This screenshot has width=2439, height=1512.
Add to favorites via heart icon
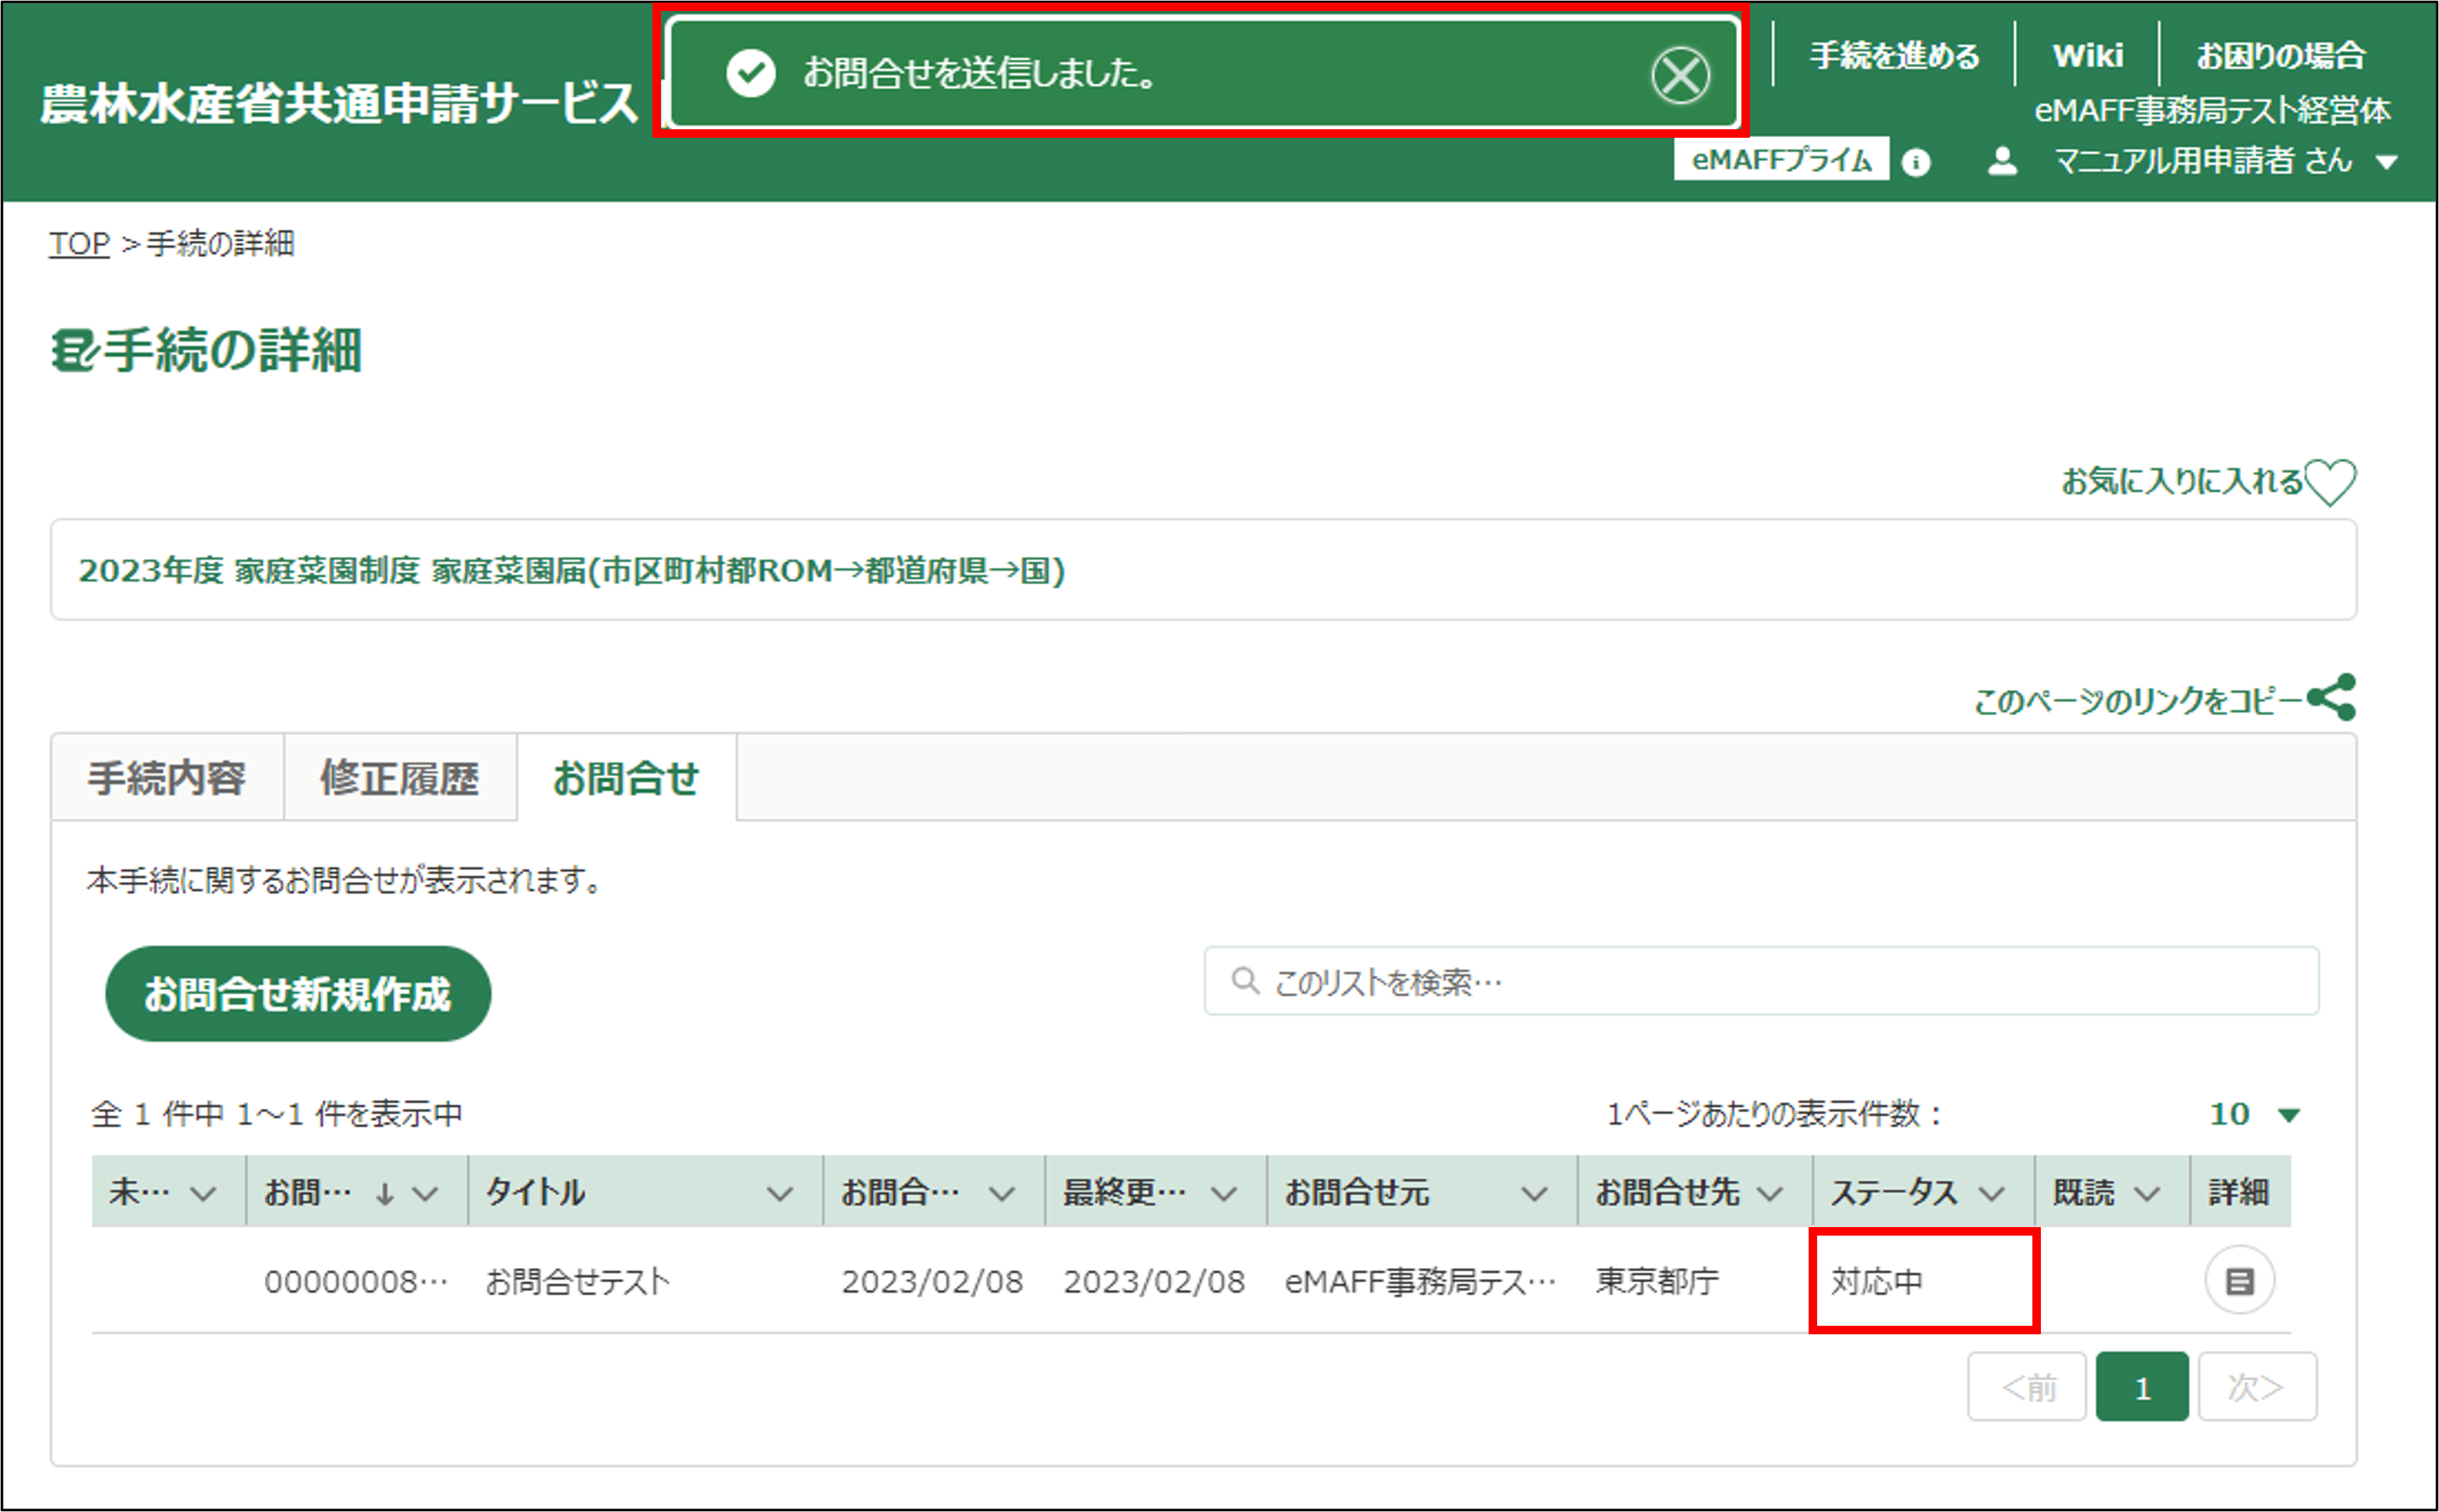(2330, 482)
